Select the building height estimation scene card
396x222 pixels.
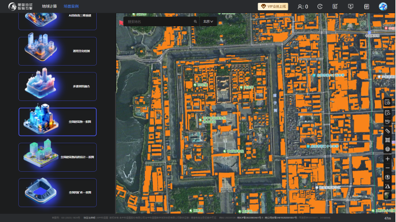point(58,158)
